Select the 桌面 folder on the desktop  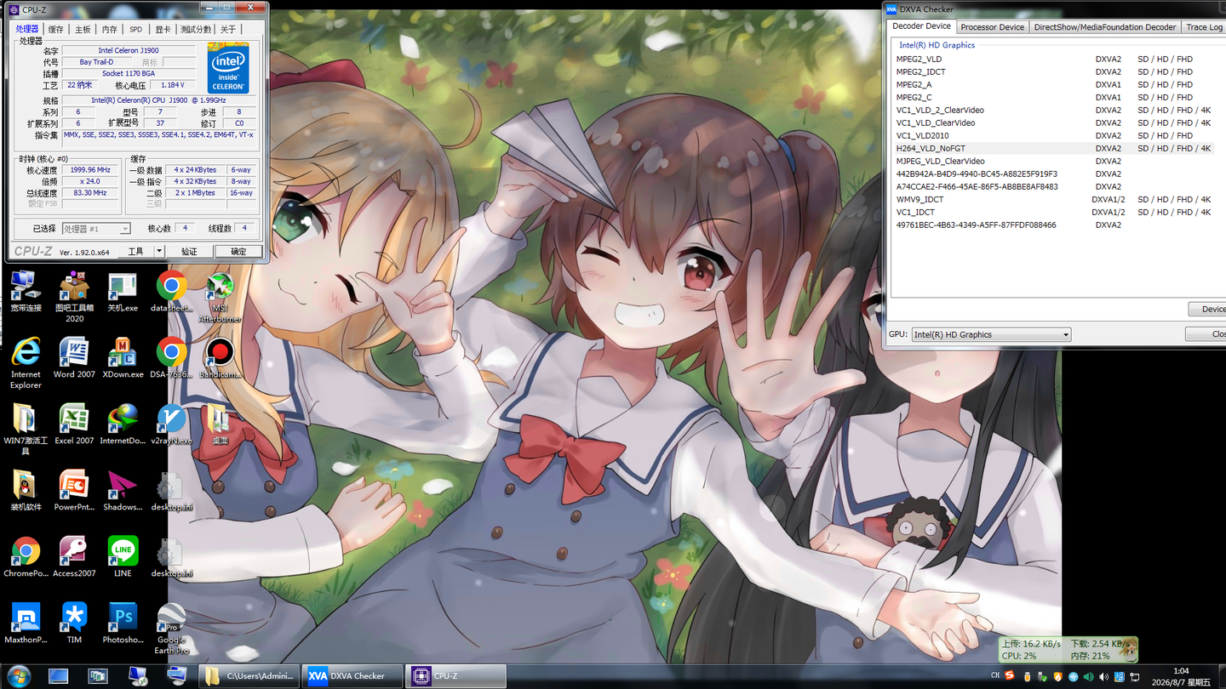tap(220, 424)
